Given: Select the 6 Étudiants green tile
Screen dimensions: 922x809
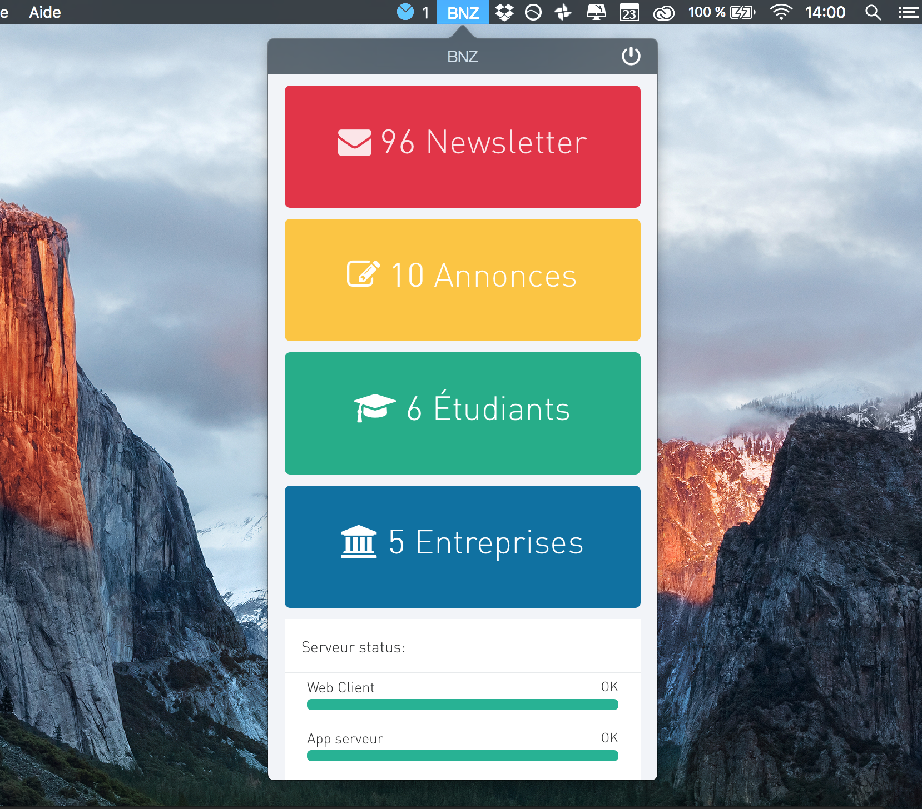Looking at the screenshot, I should tap(462, 413).
